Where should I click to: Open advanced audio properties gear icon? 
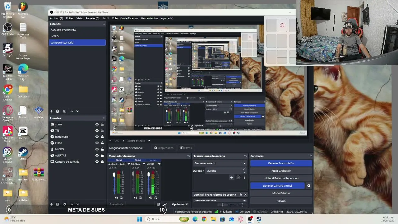click(x=165, y=204)
